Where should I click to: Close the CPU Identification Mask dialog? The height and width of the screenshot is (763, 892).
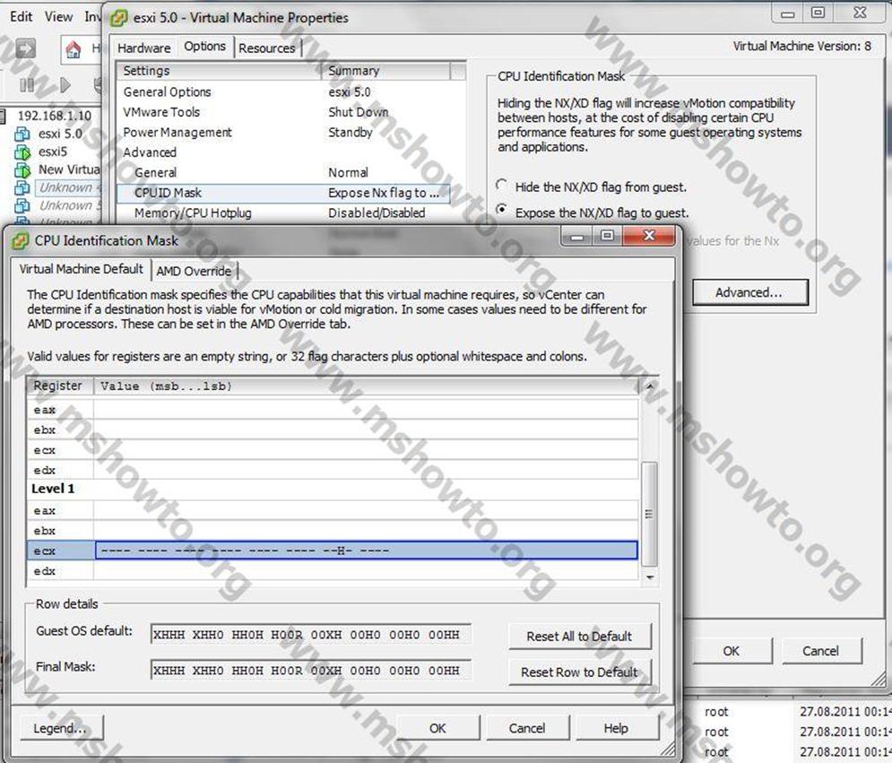(648, 235)
